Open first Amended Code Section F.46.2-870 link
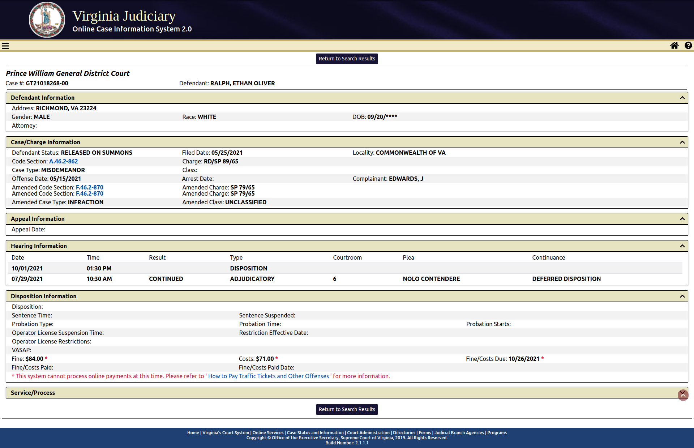 [x=90, y=187]
